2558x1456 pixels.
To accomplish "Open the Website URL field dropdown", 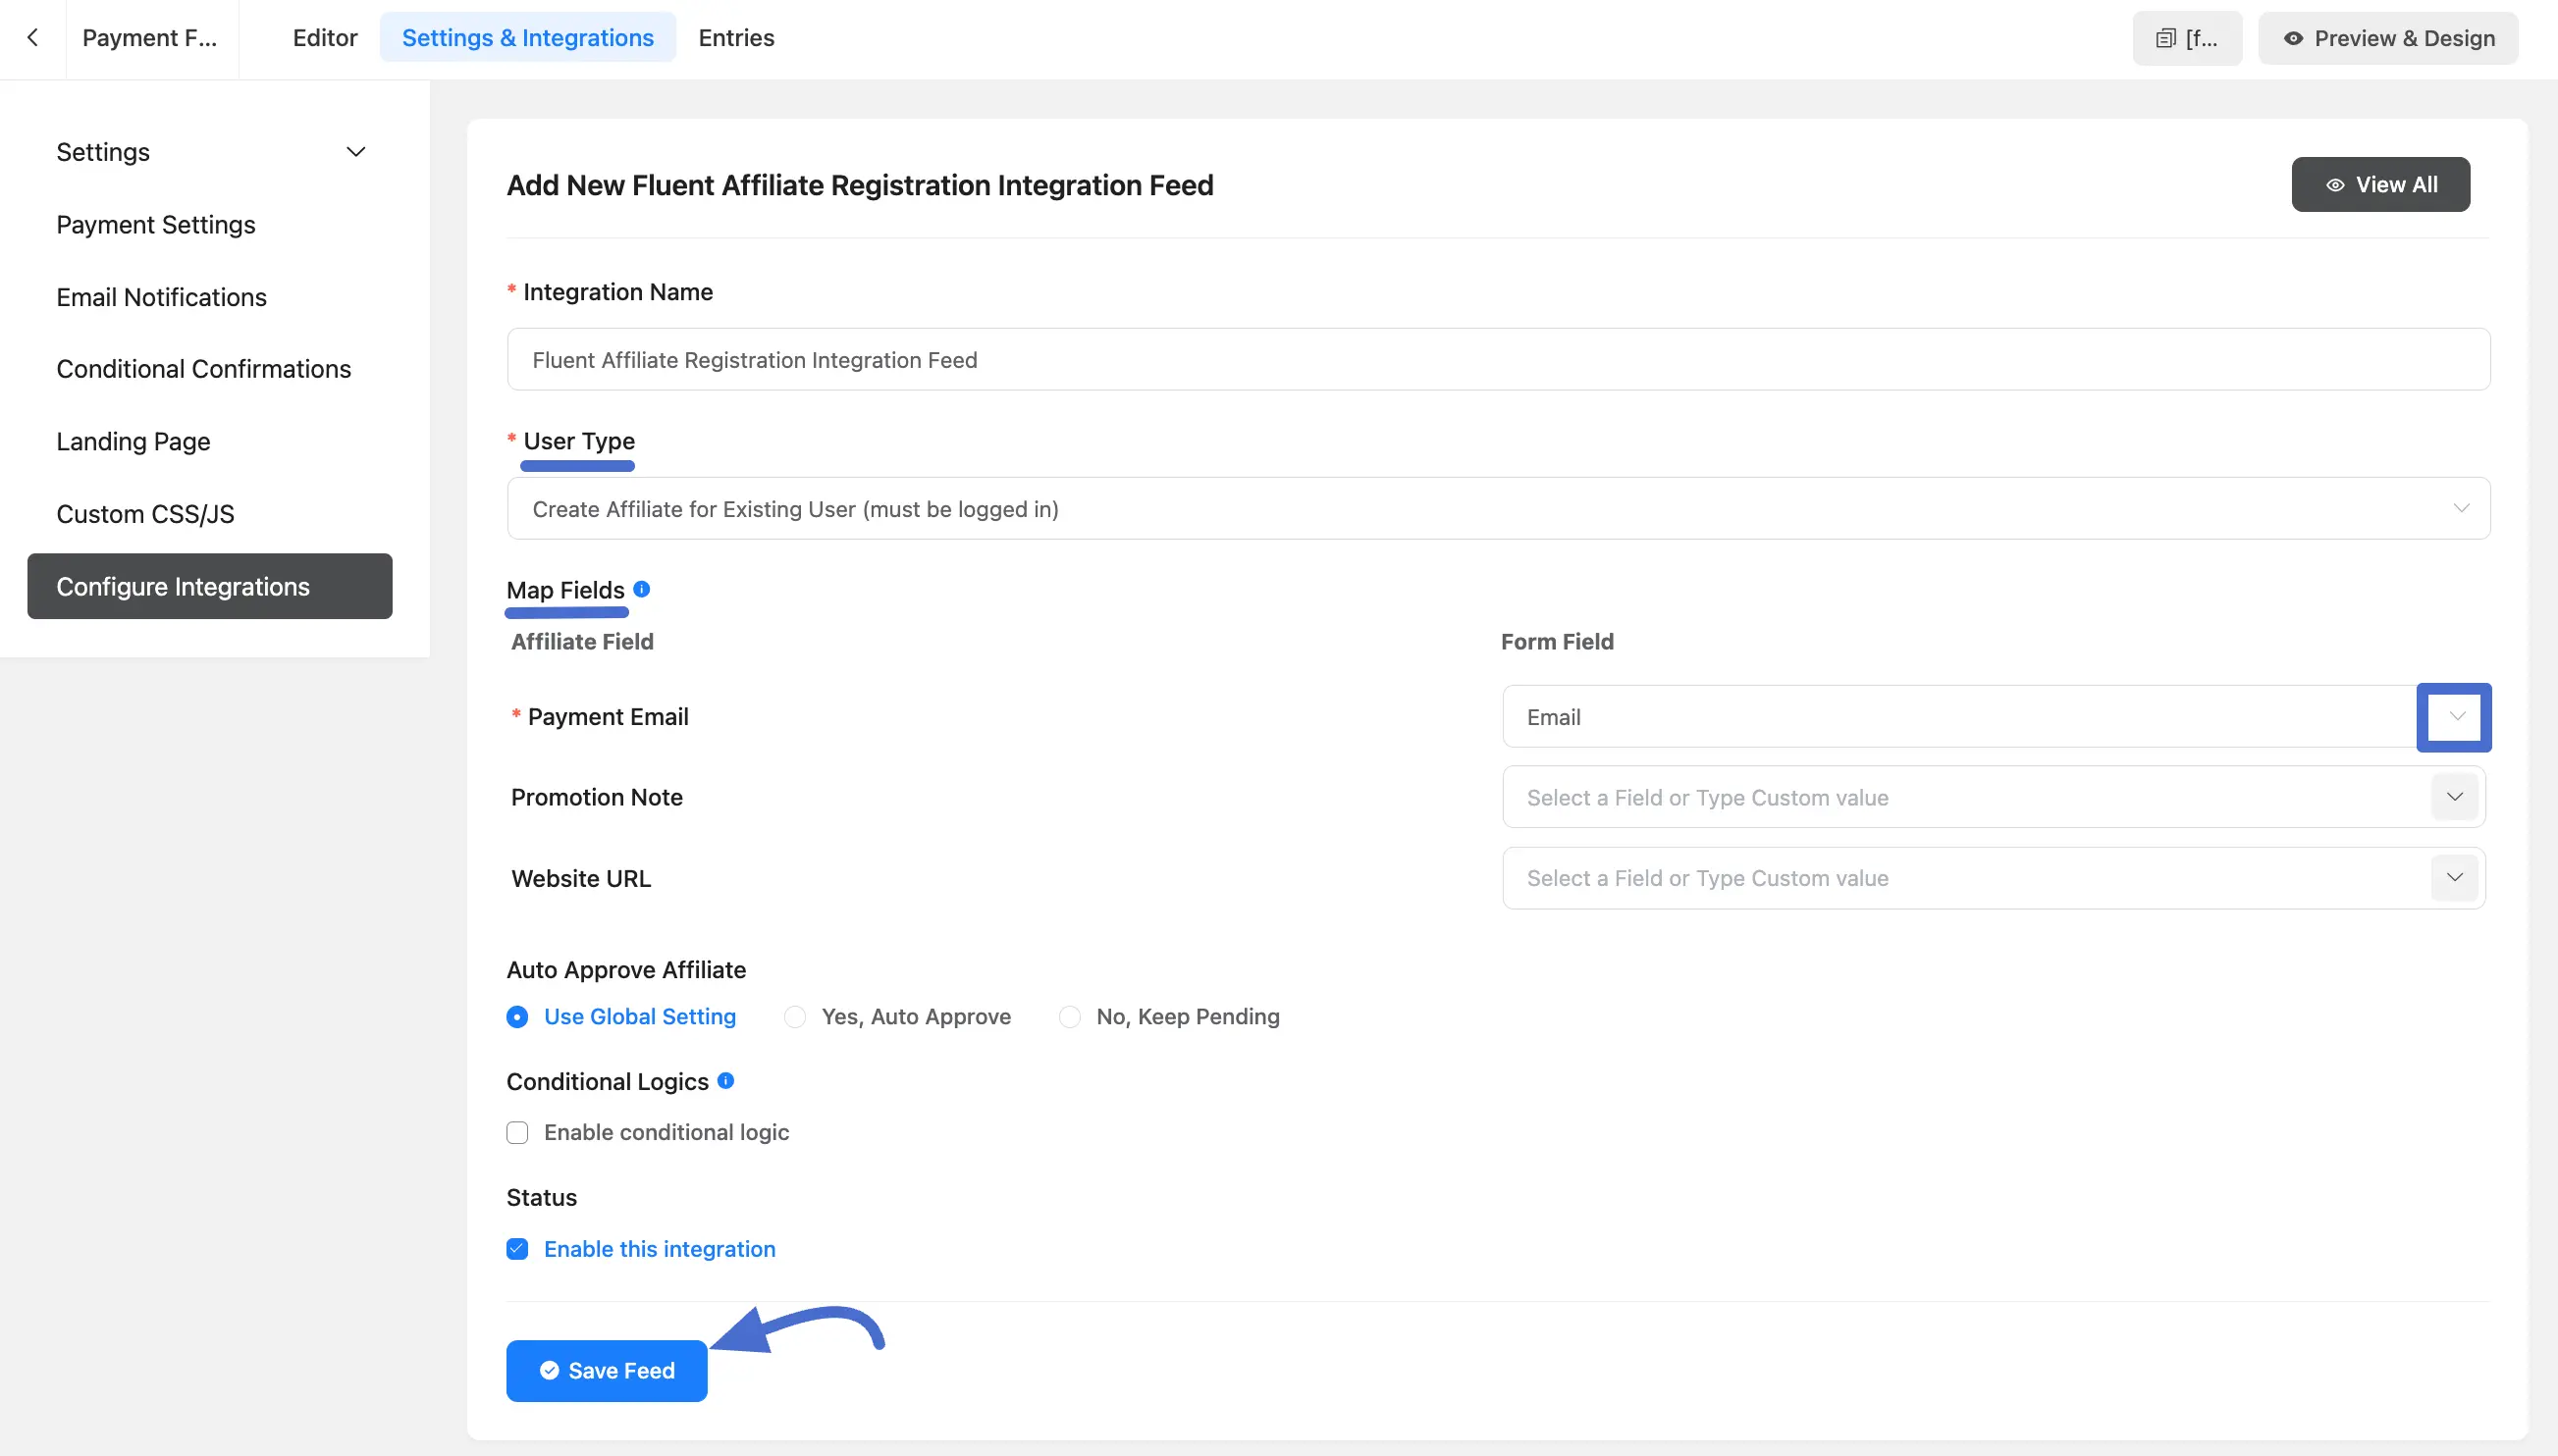I will pyautogui.click(x=2455, y=877).
